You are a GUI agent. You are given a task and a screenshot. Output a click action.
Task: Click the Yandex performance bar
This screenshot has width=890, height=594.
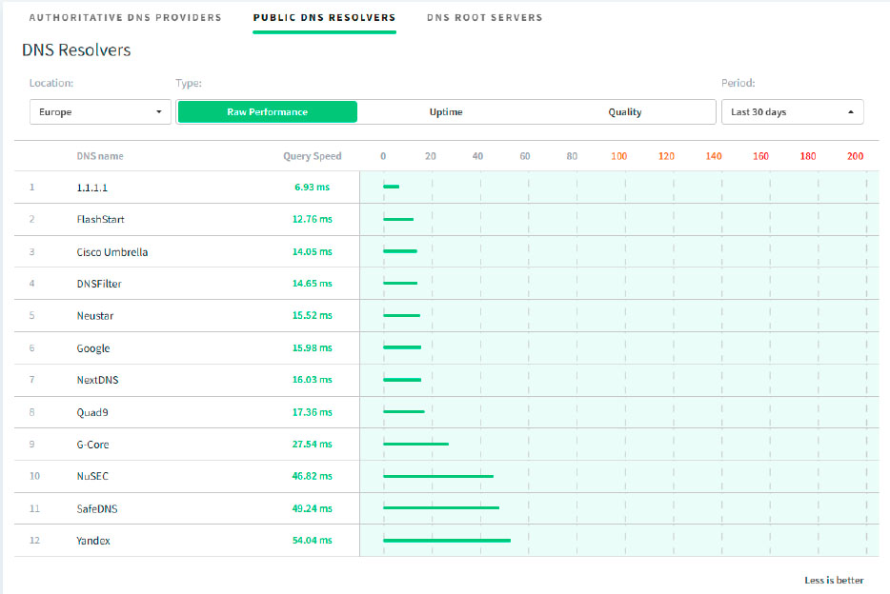pos(447,540)
